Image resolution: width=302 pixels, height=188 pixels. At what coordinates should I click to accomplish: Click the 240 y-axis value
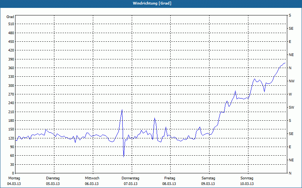[x=11, y=103]
